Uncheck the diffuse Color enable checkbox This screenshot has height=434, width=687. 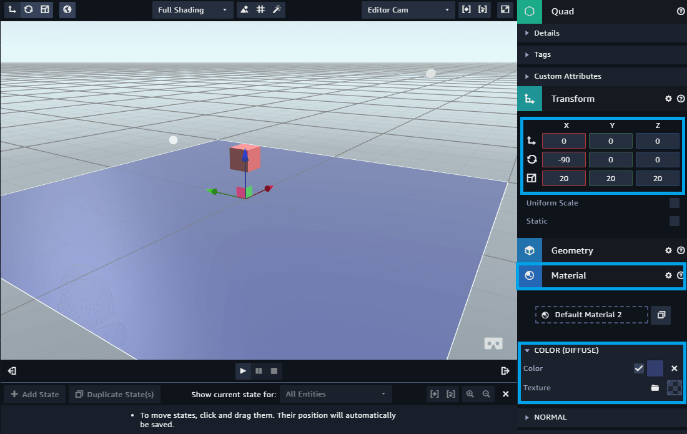[638, 368]
